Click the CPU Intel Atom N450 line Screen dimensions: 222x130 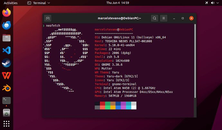click(x=125, y=88)
